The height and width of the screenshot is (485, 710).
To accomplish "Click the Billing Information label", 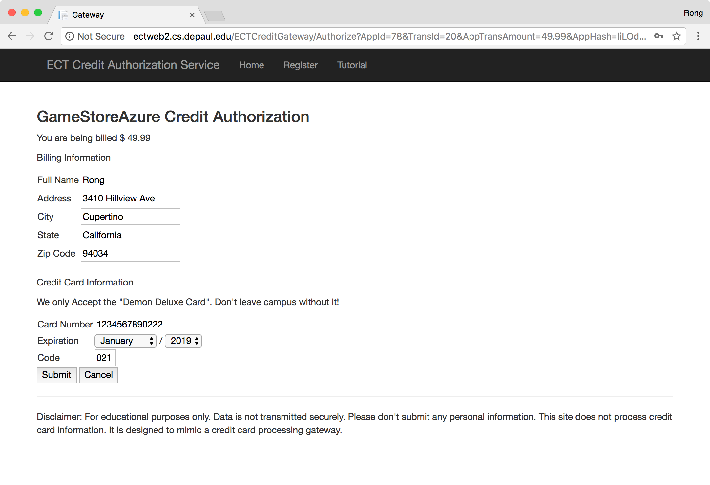I will [x=73, y=158].
